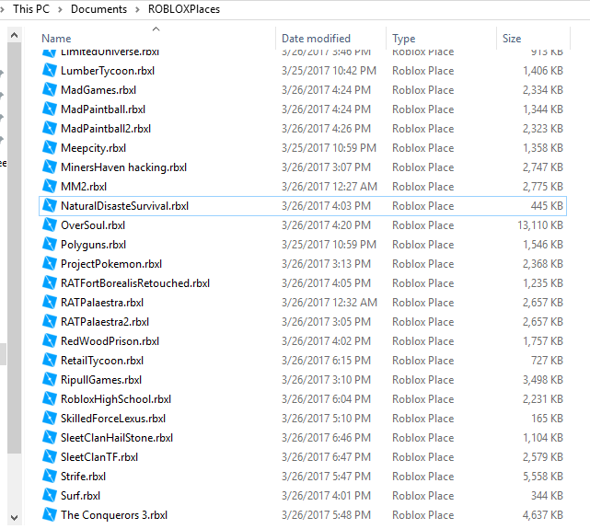Click the 5,558 KB size value
Image resolution: width=590 pixels, height=529 pixels.
(x=542, y=477)
